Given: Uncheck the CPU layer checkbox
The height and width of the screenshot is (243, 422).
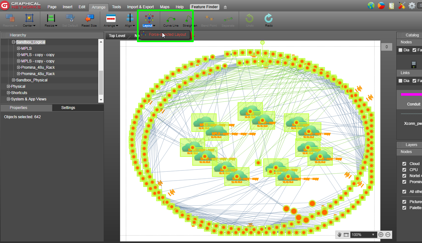Looking at the screenshot, I should [x=404, y=170].
